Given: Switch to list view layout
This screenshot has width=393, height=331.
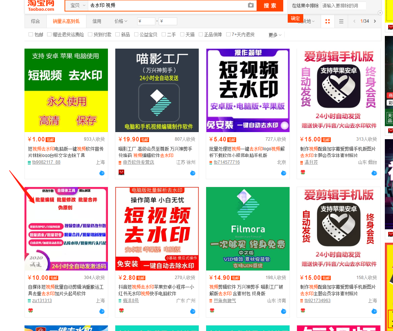Looking at the screenshot, I should tap(341, 21).
